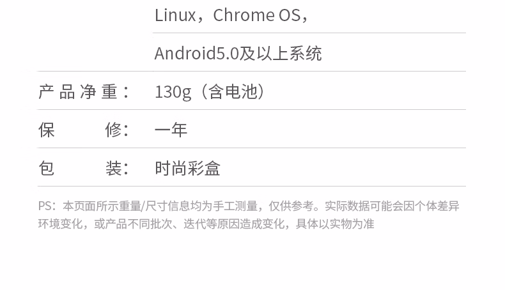Screen dimensions: 505x290
Task: Click the 产品净重 label
Action: coord(84,92)
